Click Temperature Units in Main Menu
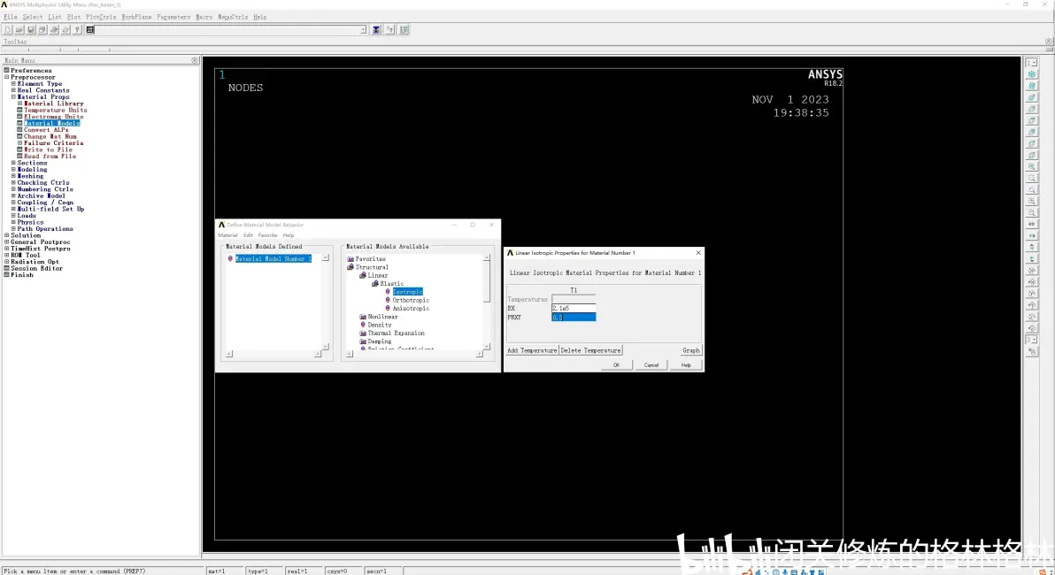1055x575 pixels. (55, 111)
